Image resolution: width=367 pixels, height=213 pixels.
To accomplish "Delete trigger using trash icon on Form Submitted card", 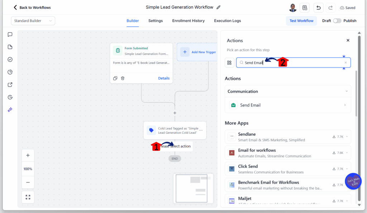I will click(x=123, y=78).
